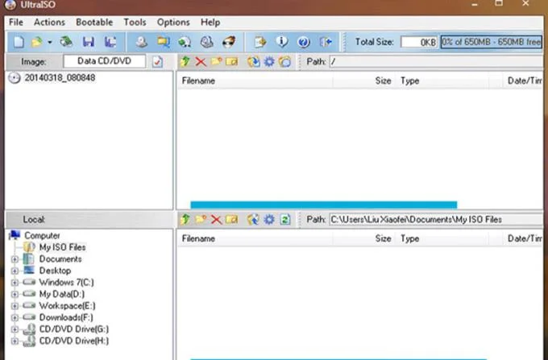
Task: Click the Save As toolbar icon
Action: [110, 42]
